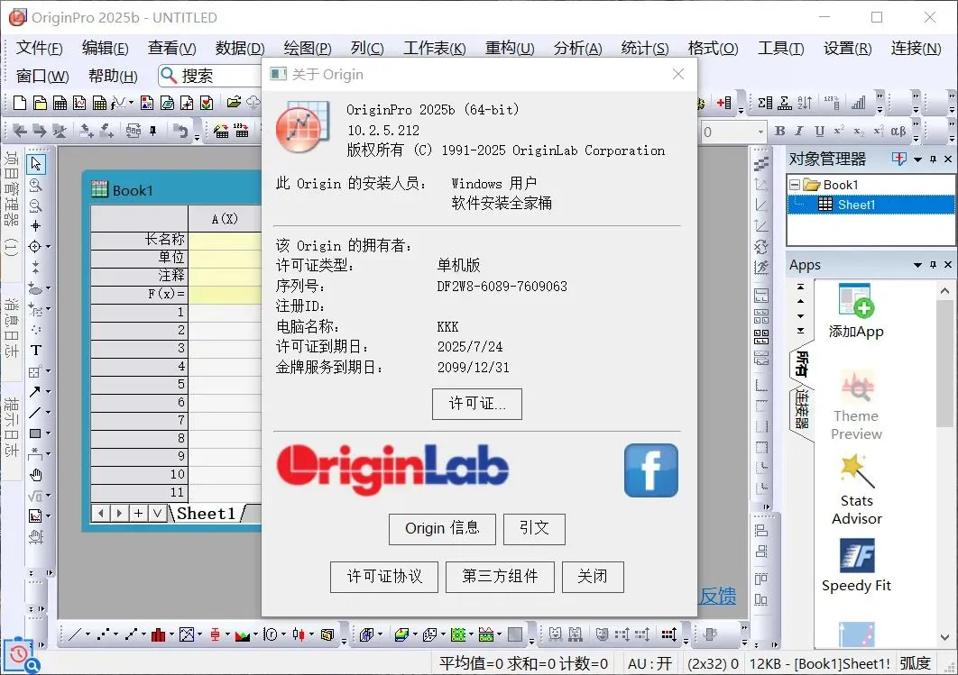Expand the column plot type dropdown arrow
This screenshot has height=675, width=958.
pos(171,634)
